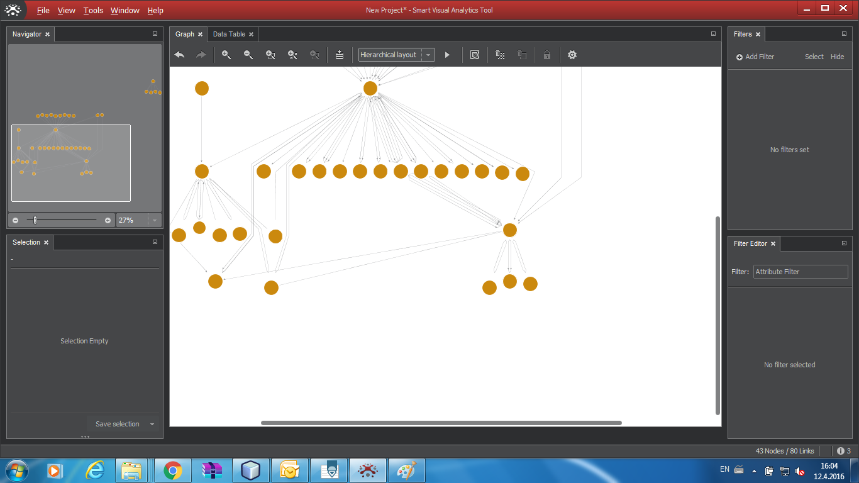Minimize the Navigator panel
The image size is (859, 483).
(155, 34)
